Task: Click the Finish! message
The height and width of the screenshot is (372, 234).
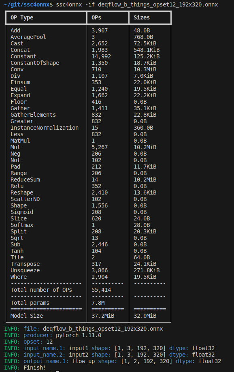Action: point(34,368)
